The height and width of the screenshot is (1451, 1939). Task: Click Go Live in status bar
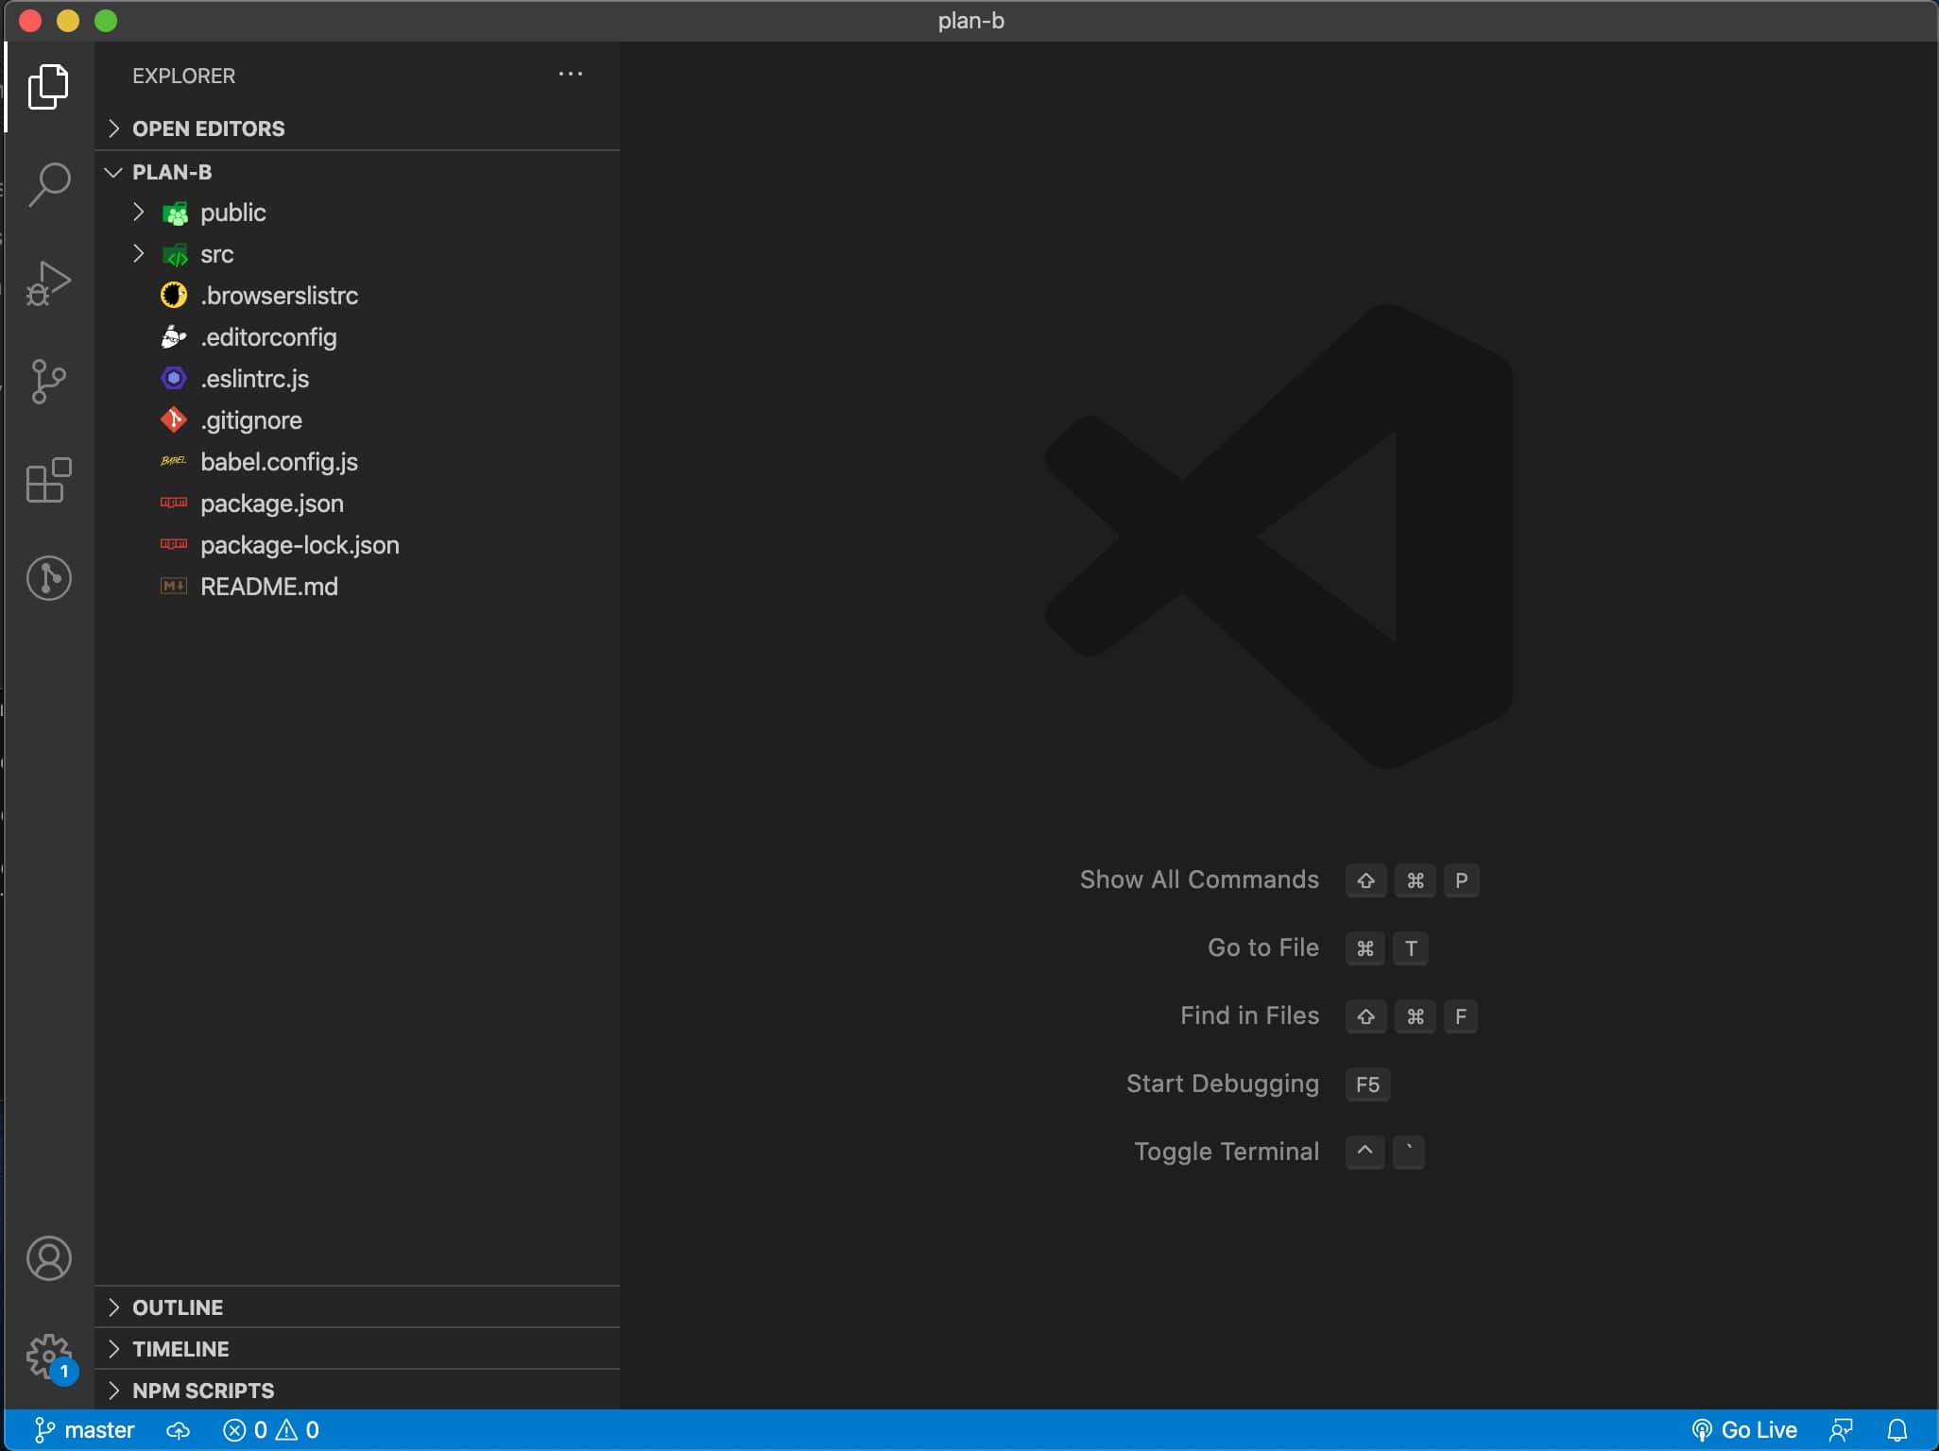pyautogui.click(x=1744, y=1430)
